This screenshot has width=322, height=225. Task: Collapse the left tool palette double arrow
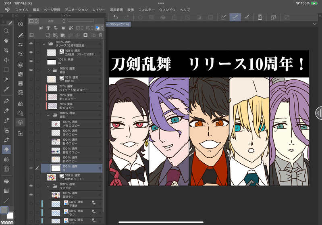(x=2, y=16)
